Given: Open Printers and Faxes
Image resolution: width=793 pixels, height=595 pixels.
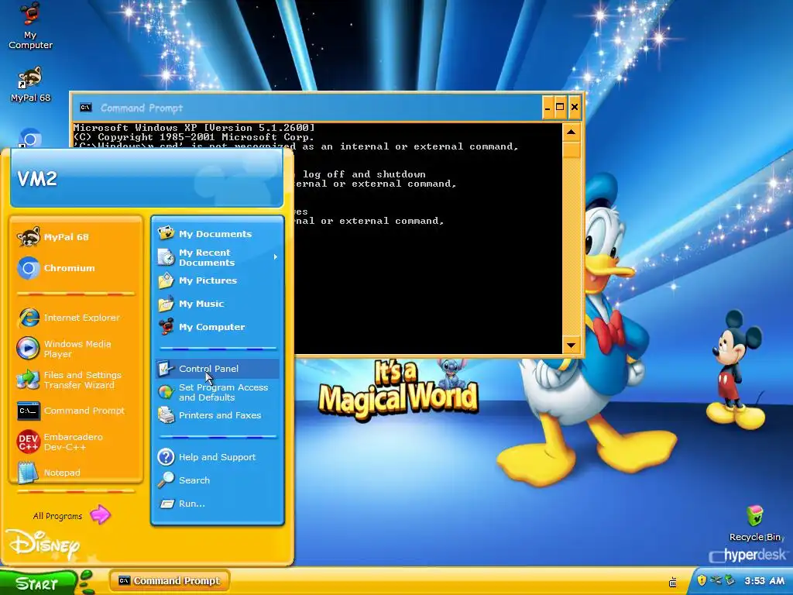Looking at the screenshot, I should (x=218, y=415).
